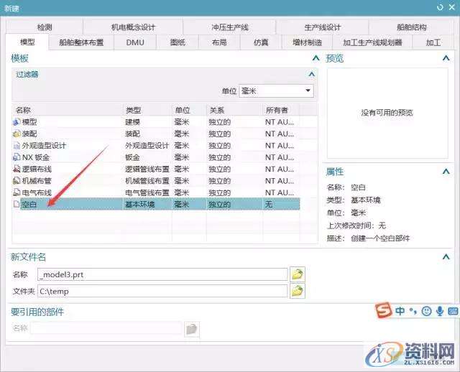
Task: Open the 单位 毫米 dropdown
Action: 276,90
